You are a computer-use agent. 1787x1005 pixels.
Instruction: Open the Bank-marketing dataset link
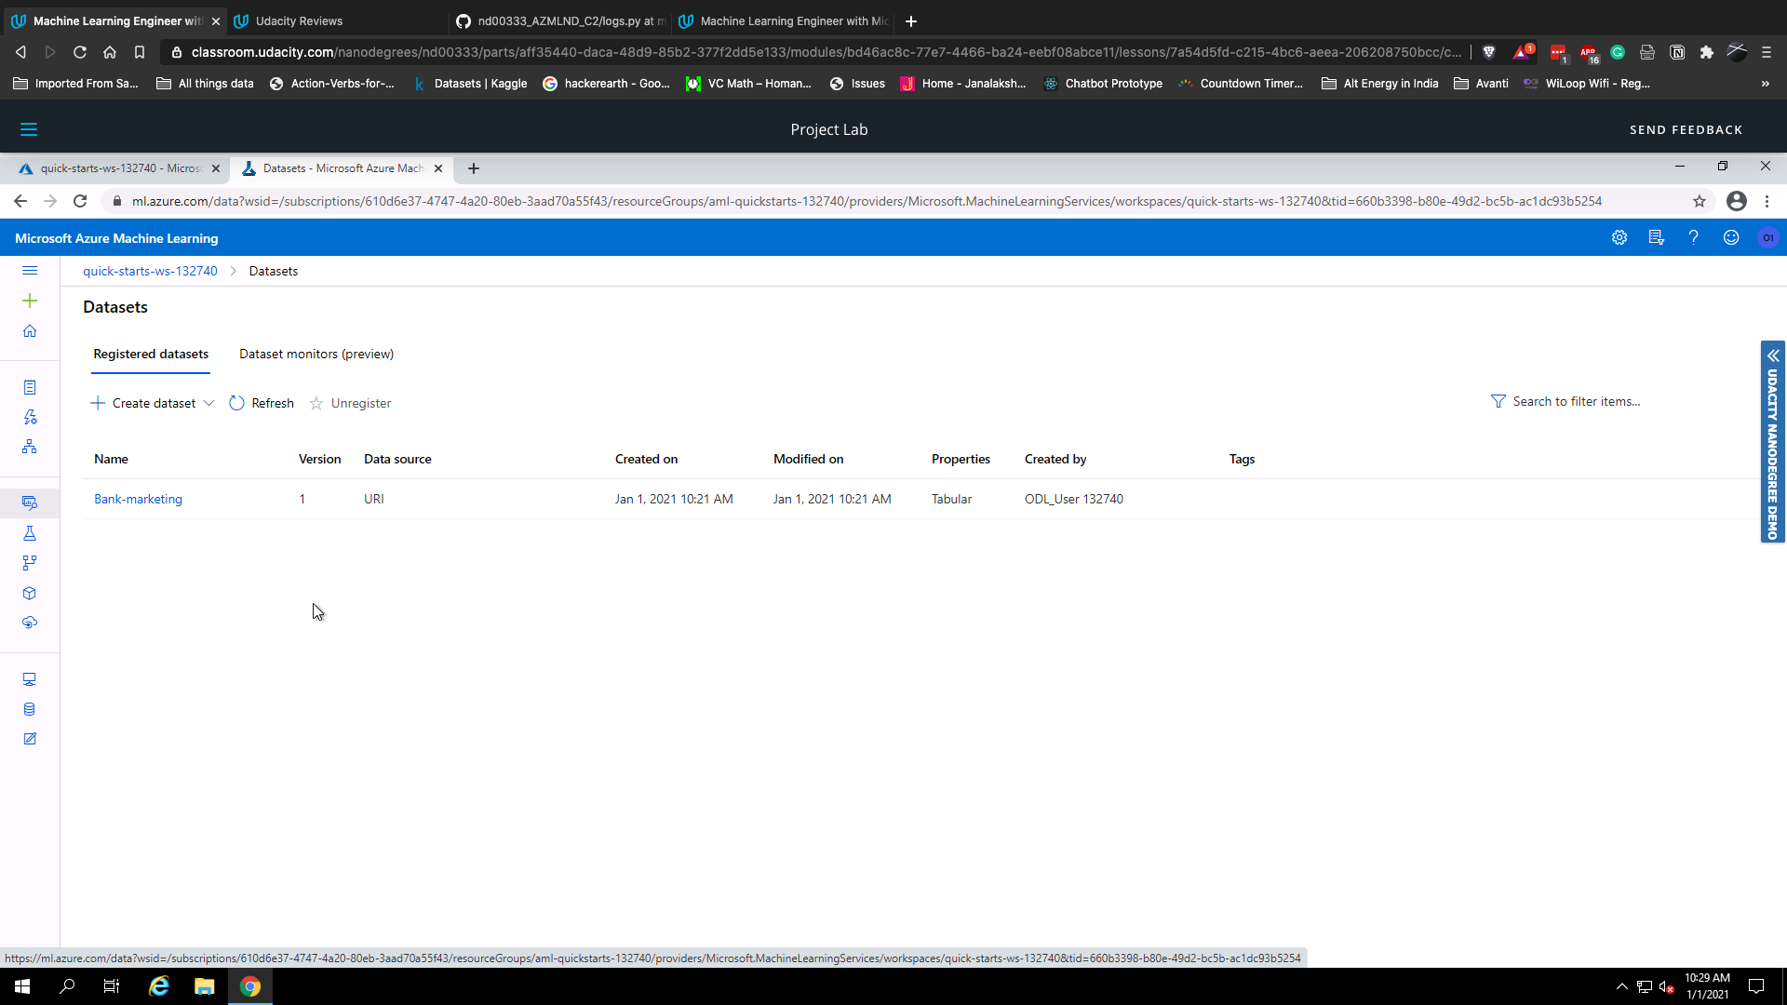coord(138,499)
